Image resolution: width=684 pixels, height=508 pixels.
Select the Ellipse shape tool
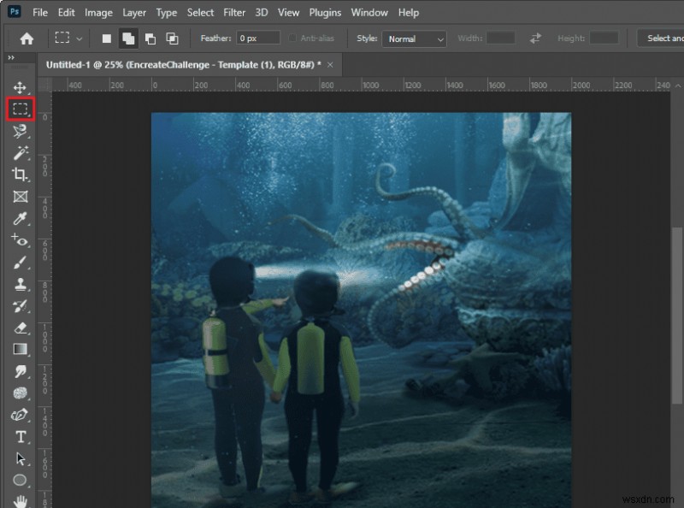(20, 480)
